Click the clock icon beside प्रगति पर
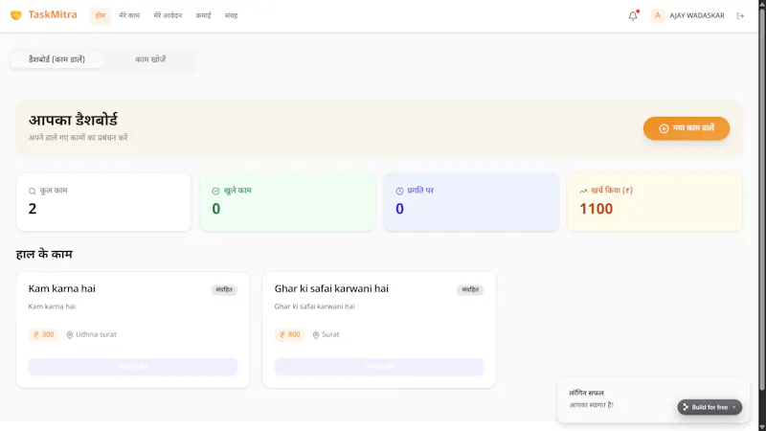The image size is (766, 431). (399, 191)
